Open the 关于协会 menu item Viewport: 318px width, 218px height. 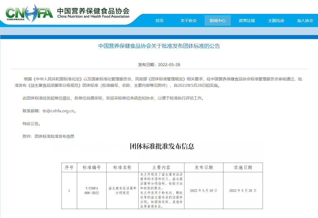(x=189, y=20)
